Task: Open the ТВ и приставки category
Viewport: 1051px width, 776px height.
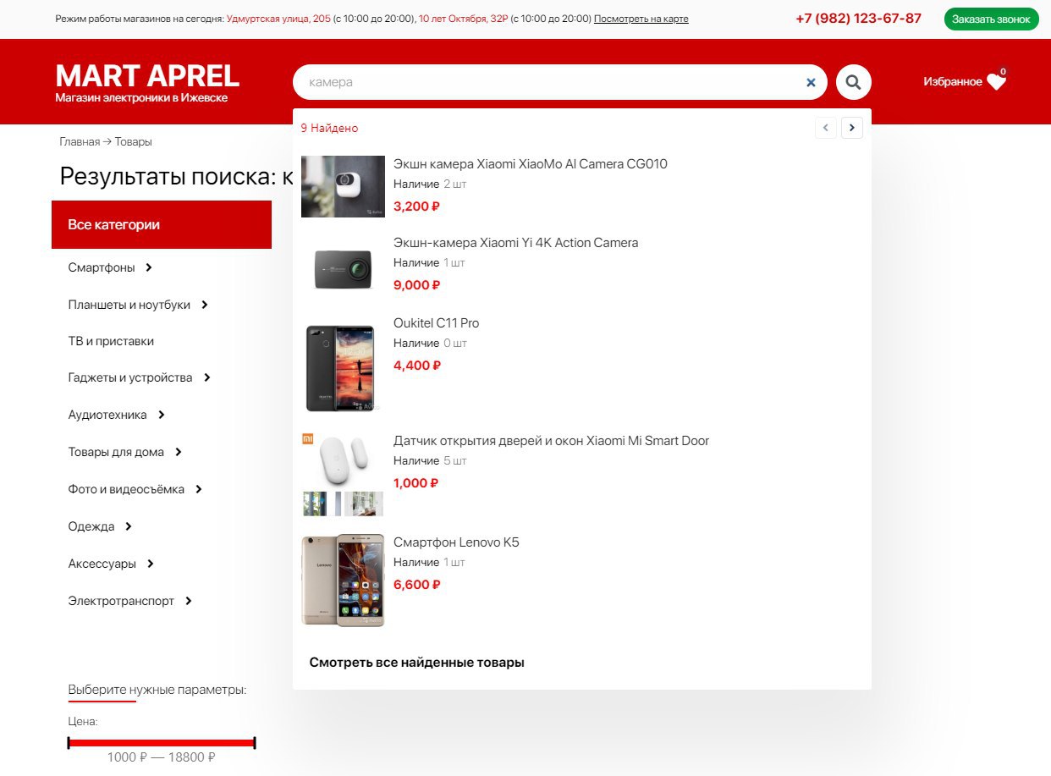Action: point(111,341)
